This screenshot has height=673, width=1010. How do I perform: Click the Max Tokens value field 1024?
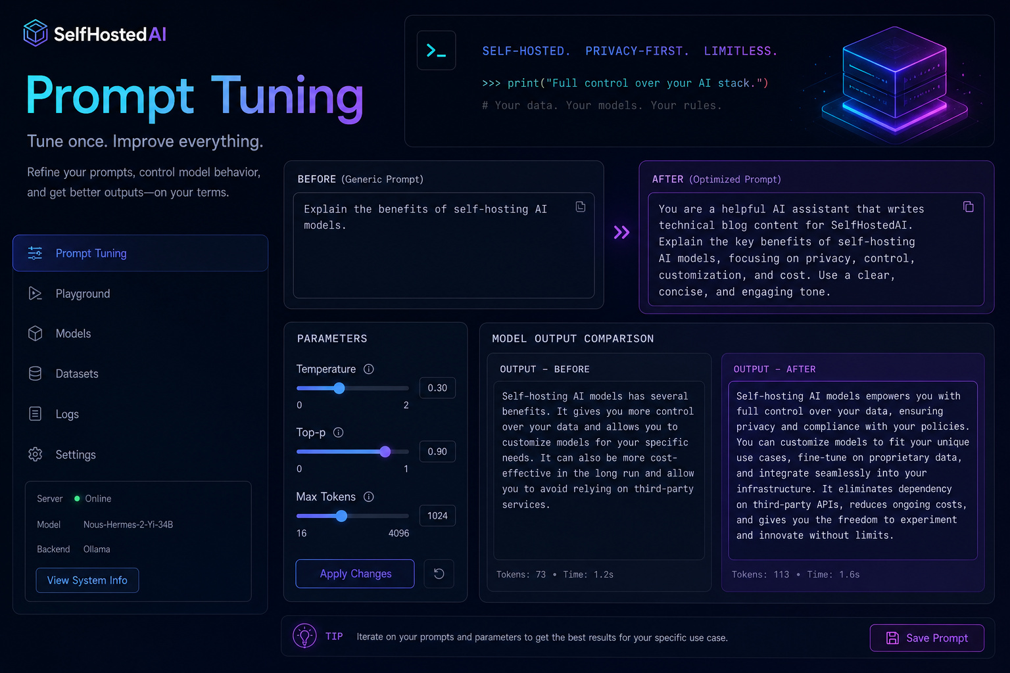coord(437,516)
